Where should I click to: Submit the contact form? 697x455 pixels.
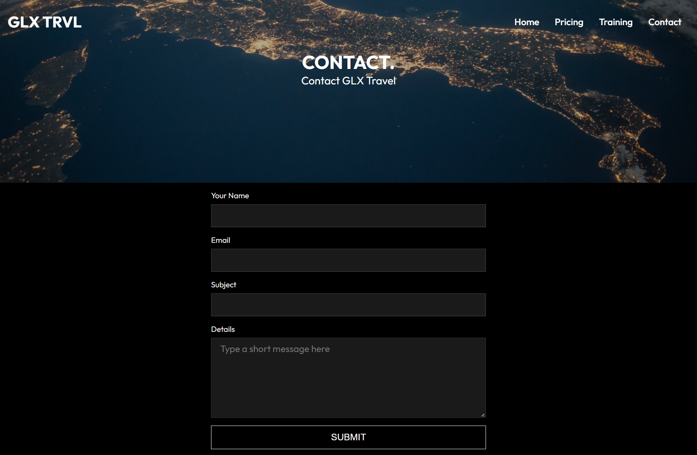pos(348,437)
